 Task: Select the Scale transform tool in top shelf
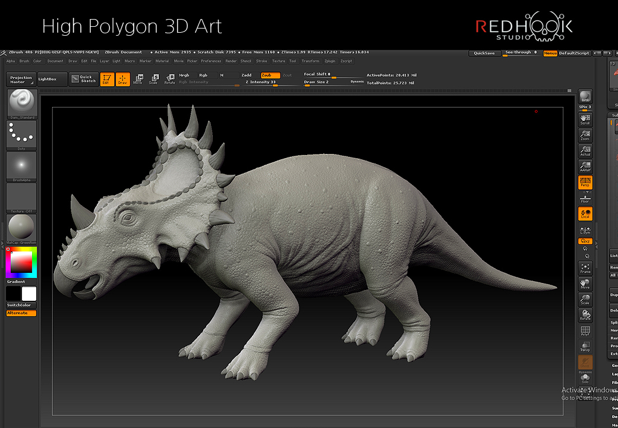point(153,79)
